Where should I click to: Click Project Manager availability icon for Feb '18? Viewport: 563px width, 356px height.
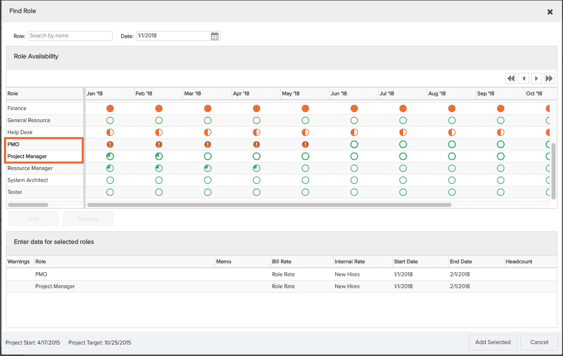click(159, 156)
